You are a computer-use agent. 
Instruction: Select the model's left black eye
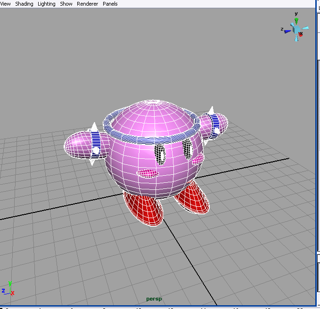coord(160,154)
